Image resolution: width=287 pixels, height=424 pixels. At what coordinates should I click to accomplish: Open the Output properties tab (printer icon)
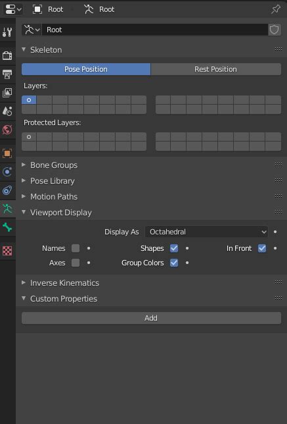click(x=7, y=74)
